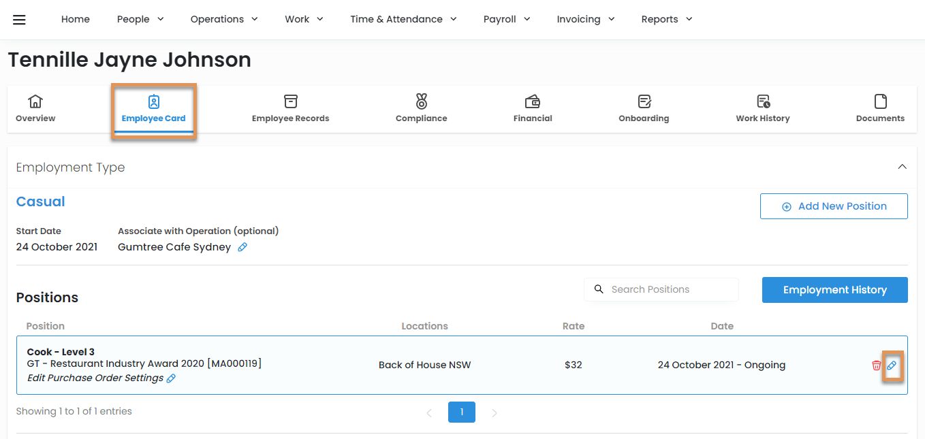Click the Search Positions input field
This screenshot has height=439, width=925.
669,289
